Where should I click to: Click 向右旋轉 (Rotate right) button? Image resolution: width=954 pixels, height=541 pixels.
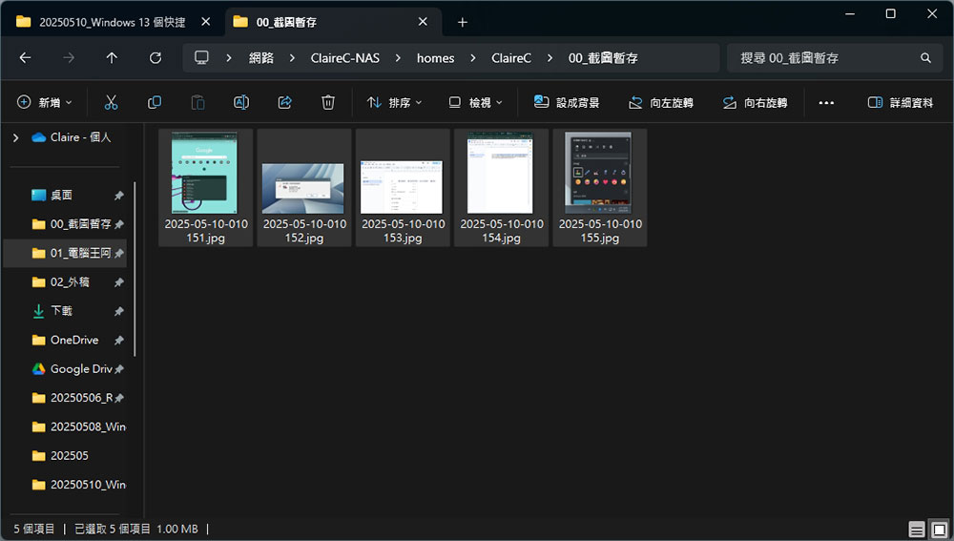coord(755,102)
